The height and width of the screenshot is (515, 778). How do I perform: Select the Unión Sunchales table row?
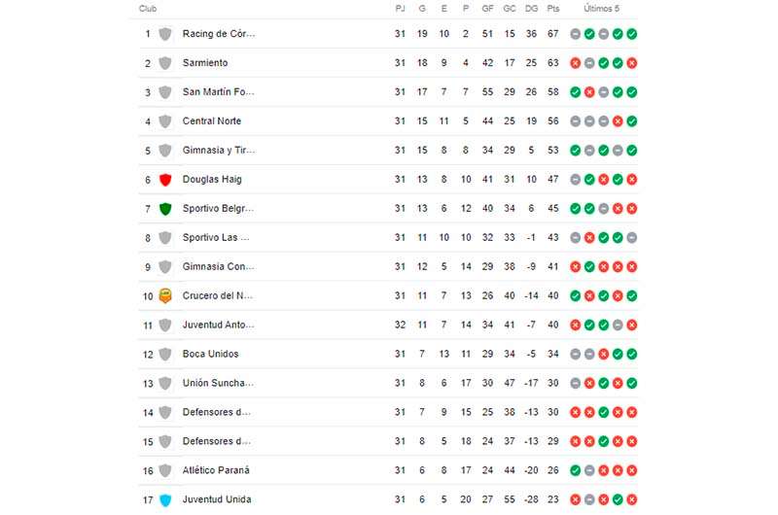[388, 383]
